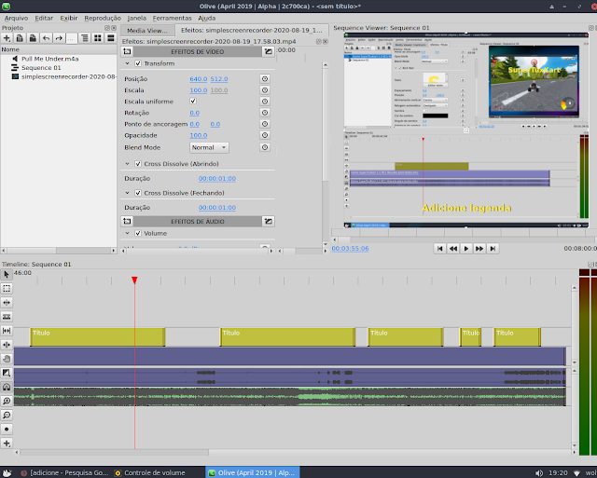Click the Posição X value 640.0
This screenshot has height=478, width=597.
coord(199,79)
